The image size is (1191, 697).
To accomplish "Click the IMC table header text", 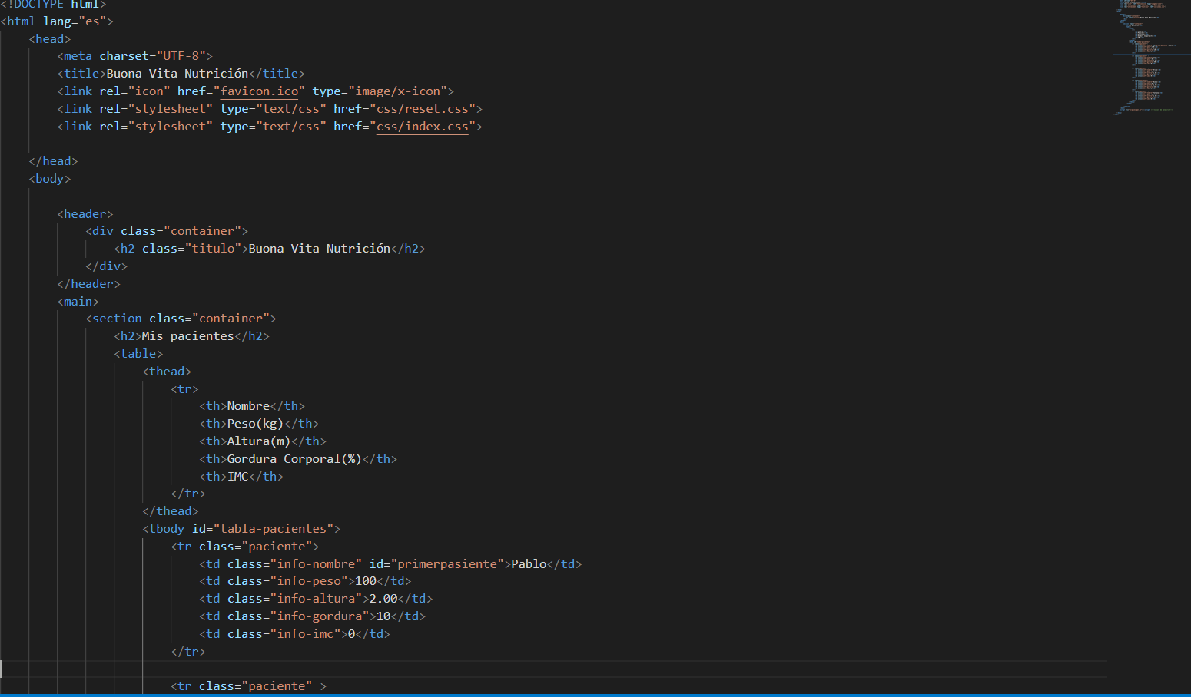I will (237, 477).
